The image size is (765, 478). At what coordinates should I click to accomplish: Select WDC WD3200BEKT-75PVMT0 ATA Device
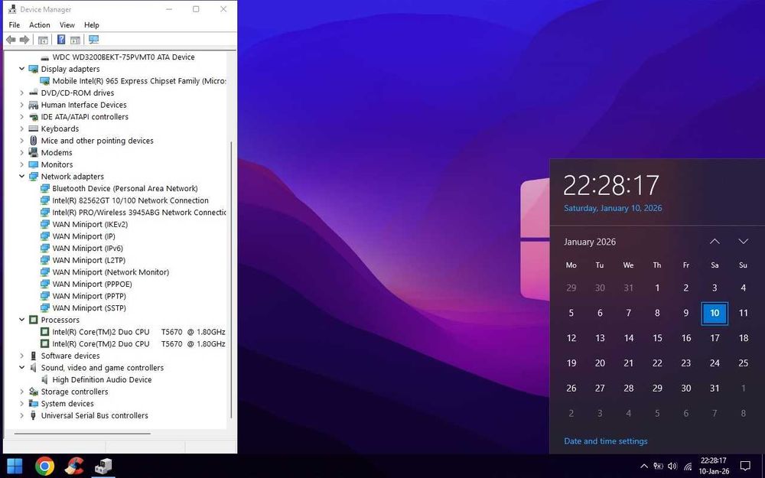(x=123, y=57)
